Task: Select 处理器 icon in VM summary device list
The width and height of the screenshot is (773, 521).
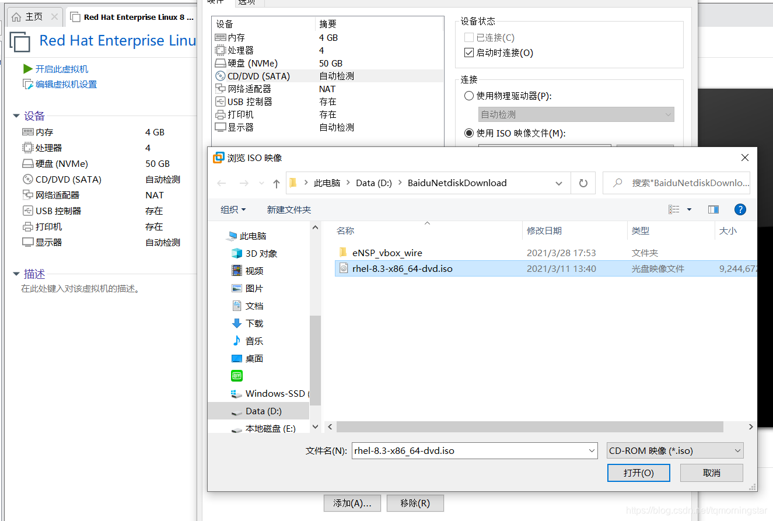Action: tap(27, 148)
